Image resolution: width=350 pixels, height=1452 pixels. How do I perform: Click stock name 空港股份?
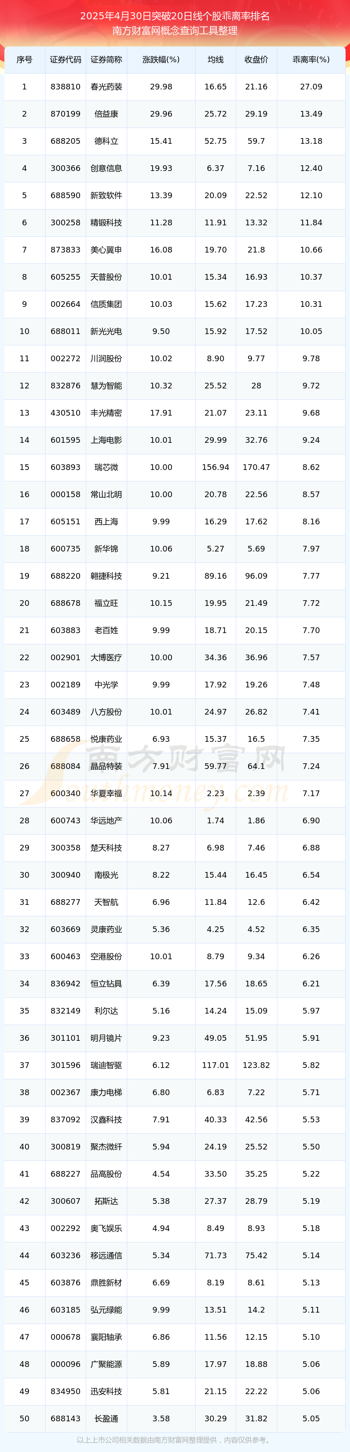click(x=106, y=957)
